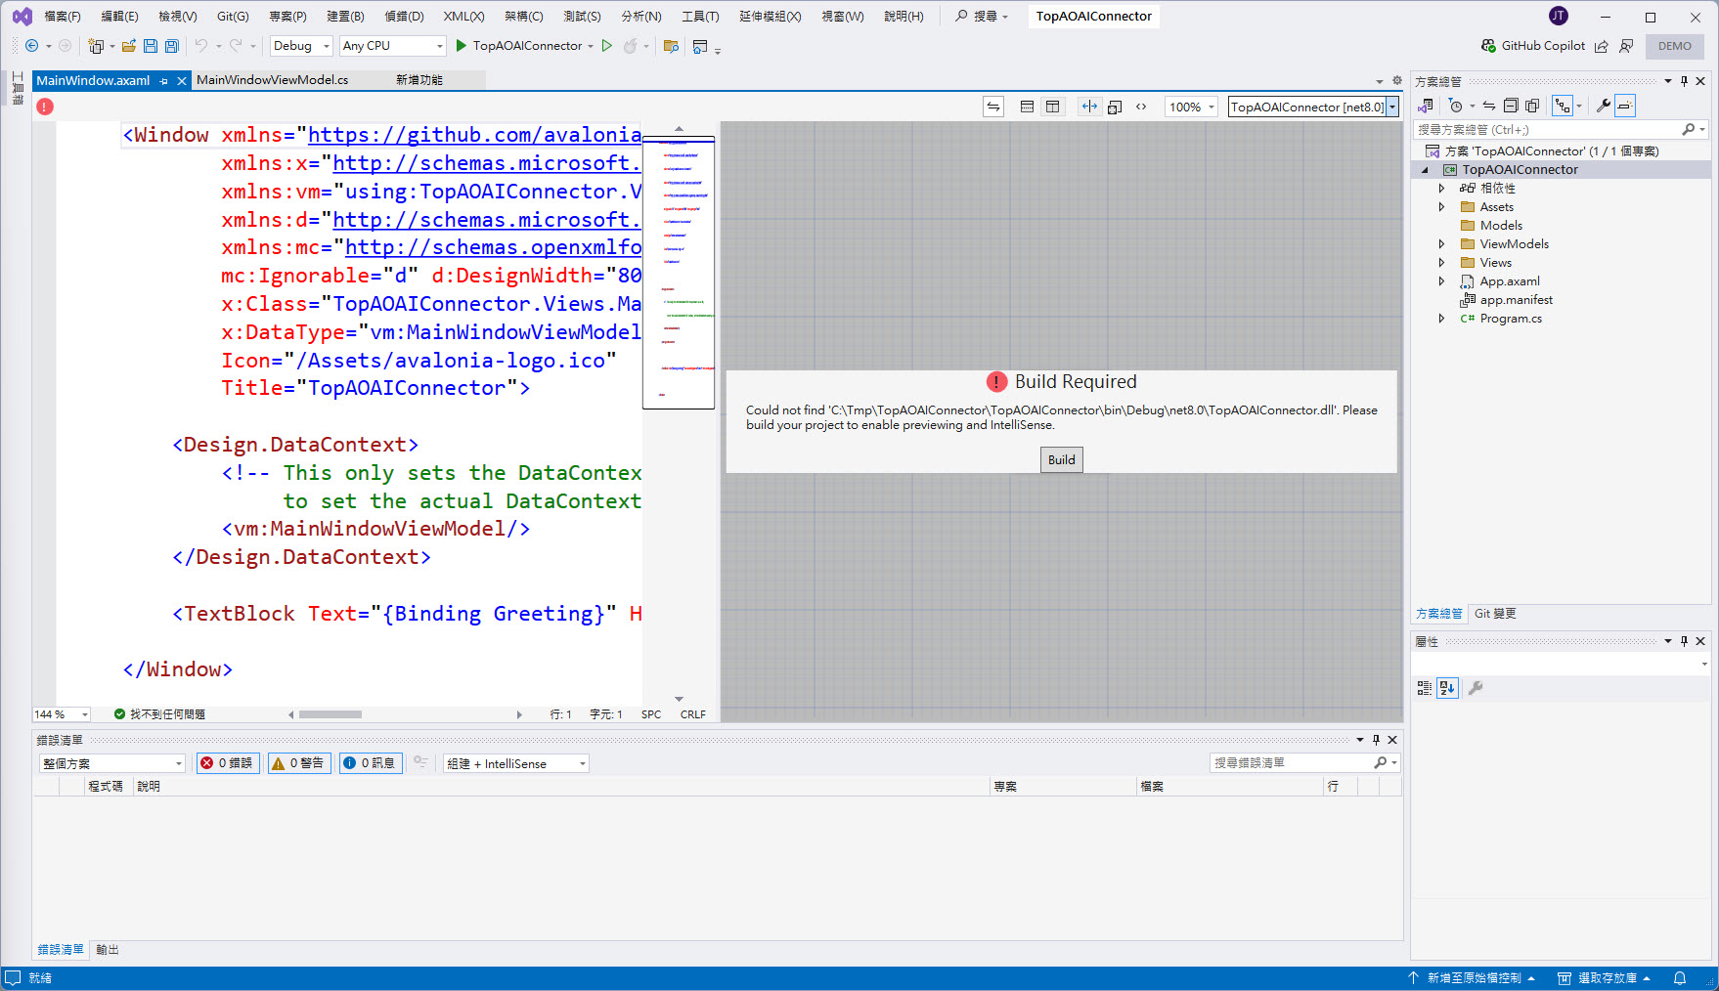The width and height of the screenshot is (1719, 991).
Task: Save current file with single floppy icon
Action: pos(150,46)
